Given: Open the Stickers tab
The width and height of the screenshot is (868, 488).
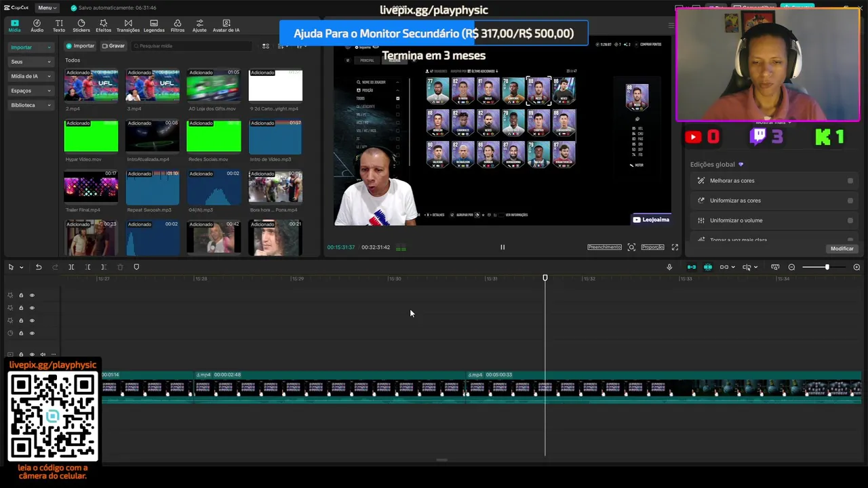Looking at the screenshot, I should click(81, 26).
